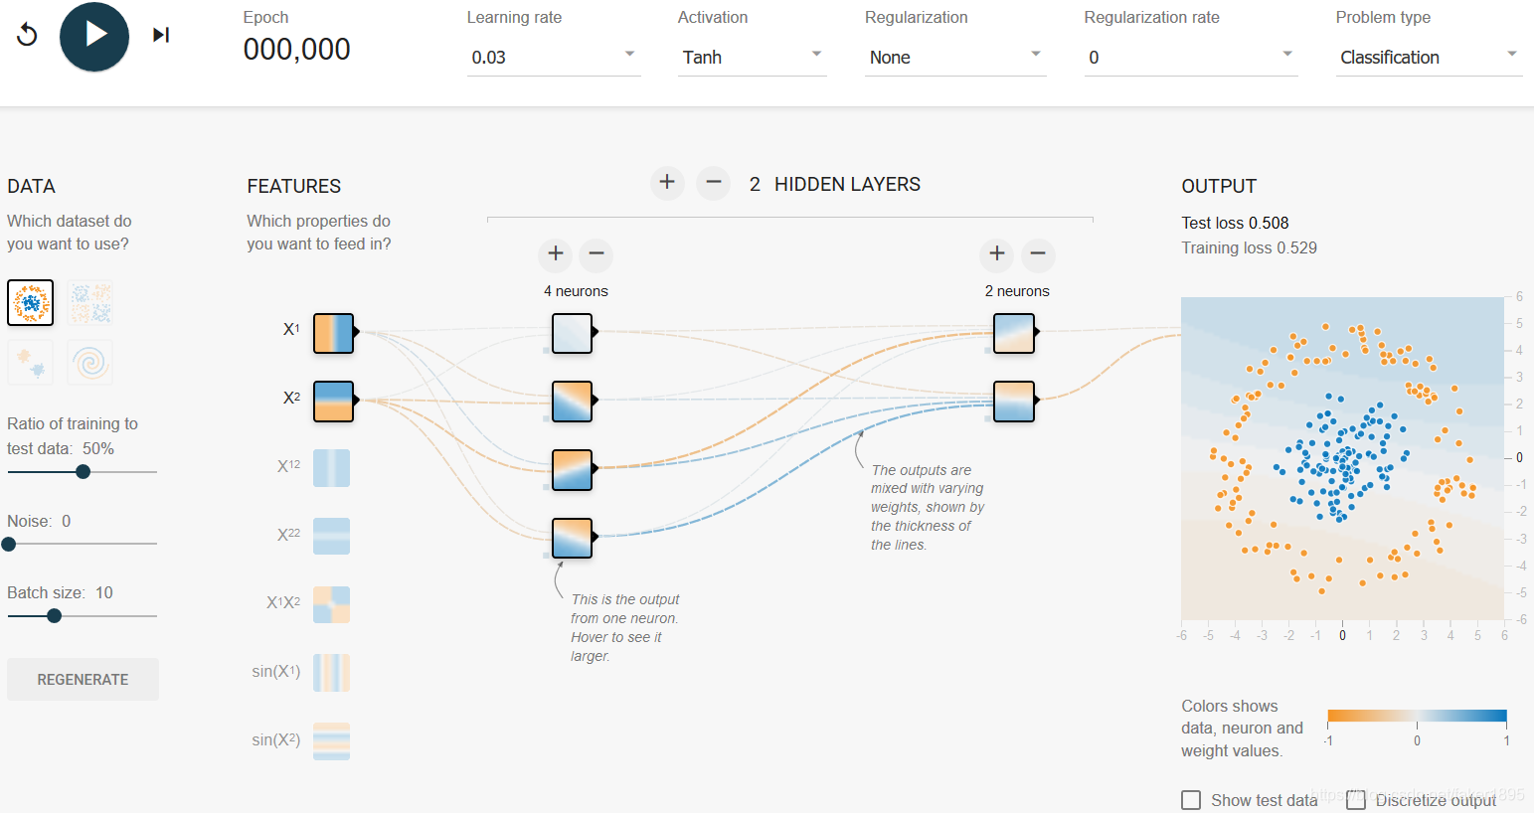Enable the X1 squared feature

tap(332, 468)
